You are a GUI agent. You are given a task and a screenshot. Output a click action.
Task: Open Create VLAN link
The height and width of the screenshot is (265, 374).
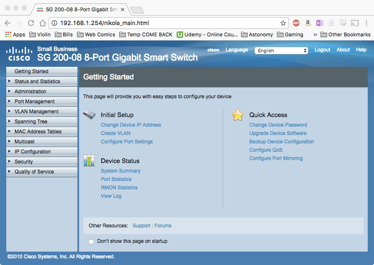[x=115, y=133]
